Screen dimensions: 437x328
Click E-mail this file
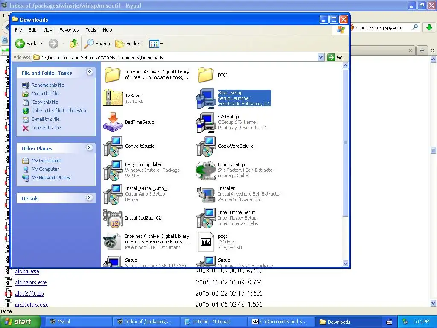[45, 119]
